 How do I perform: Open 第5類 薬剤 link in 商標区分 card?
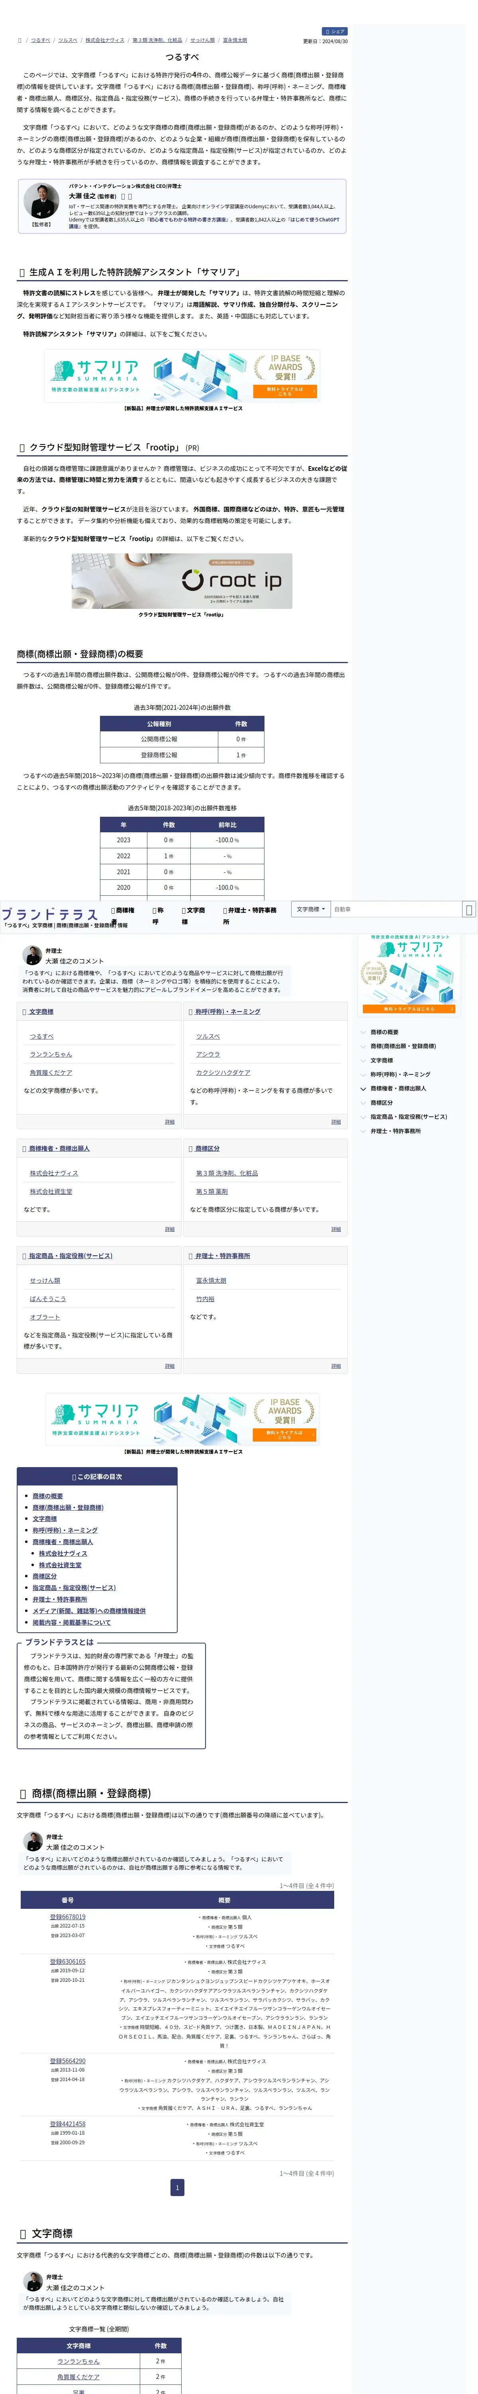(x=212, y=1191)
